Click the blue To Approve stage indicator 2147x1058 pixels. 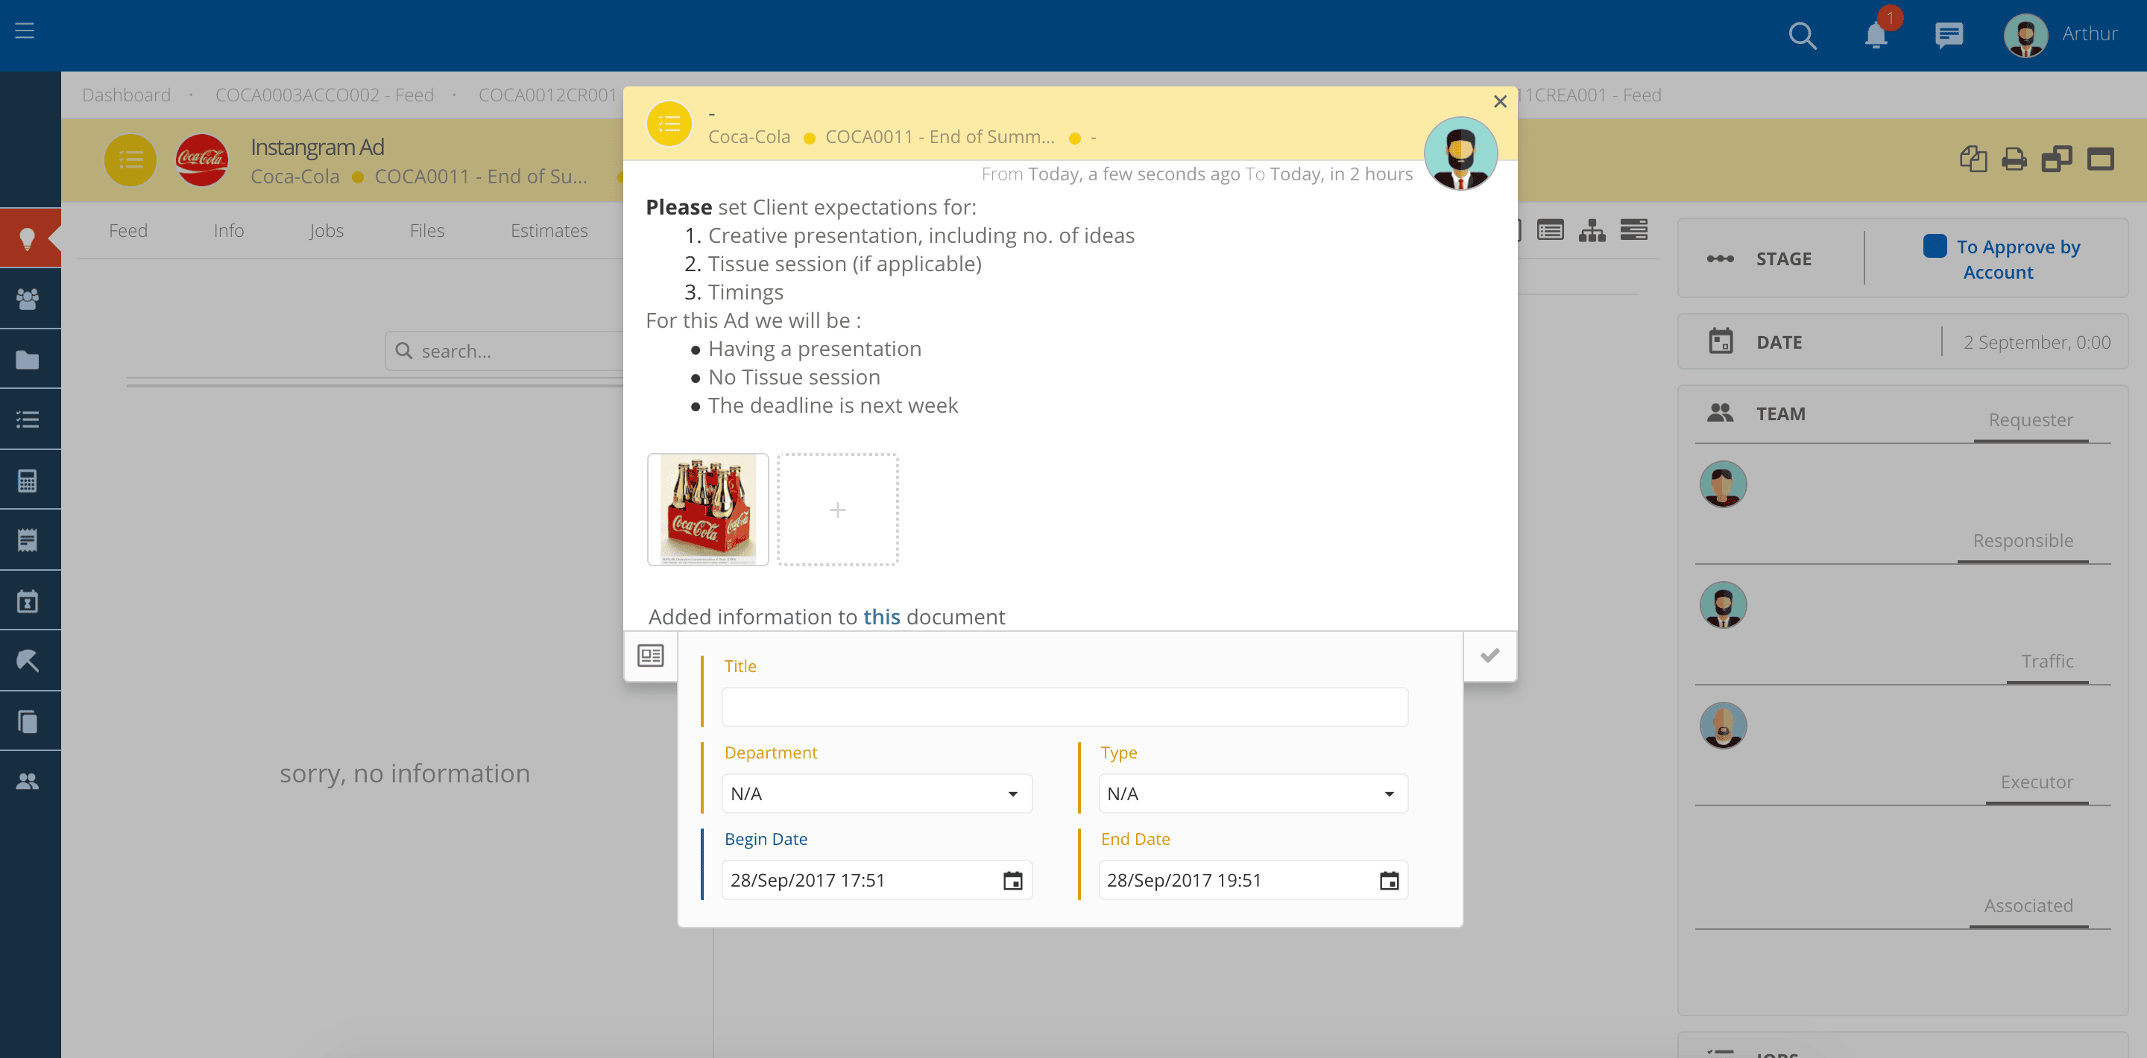click(1935, 247)
